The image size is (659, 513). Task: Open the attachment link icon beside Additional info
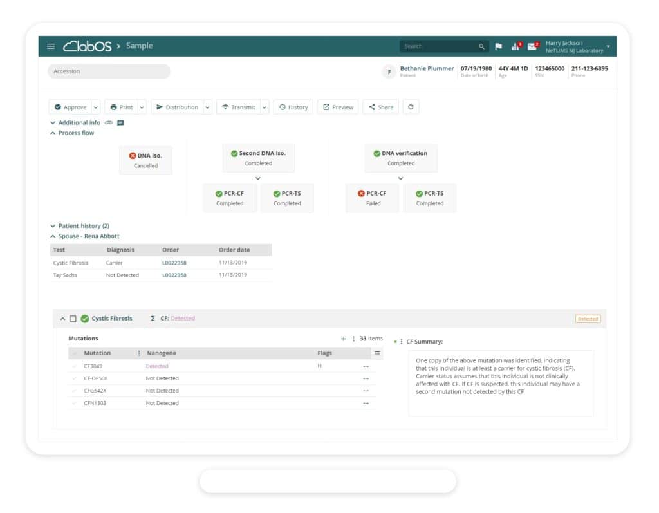tap(109, 122)
